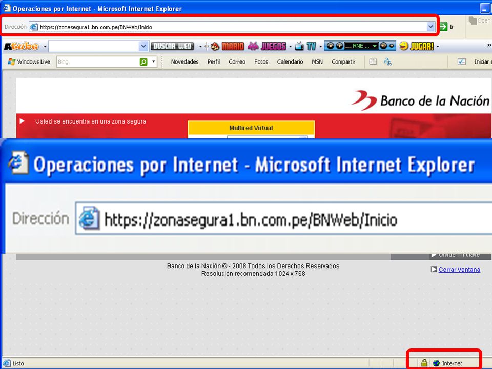
Task: Click the Listo status bar page icon
Action: point(7,363)
